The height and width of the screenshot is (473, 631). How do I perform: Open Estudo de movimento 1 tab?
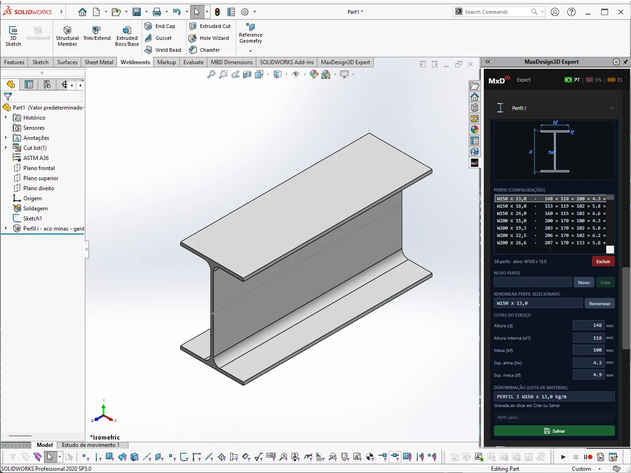[91, 445]
